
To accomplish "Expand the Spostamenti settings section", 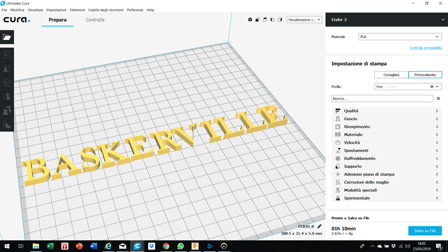I will pyautogui.click(x=387, y=151).
